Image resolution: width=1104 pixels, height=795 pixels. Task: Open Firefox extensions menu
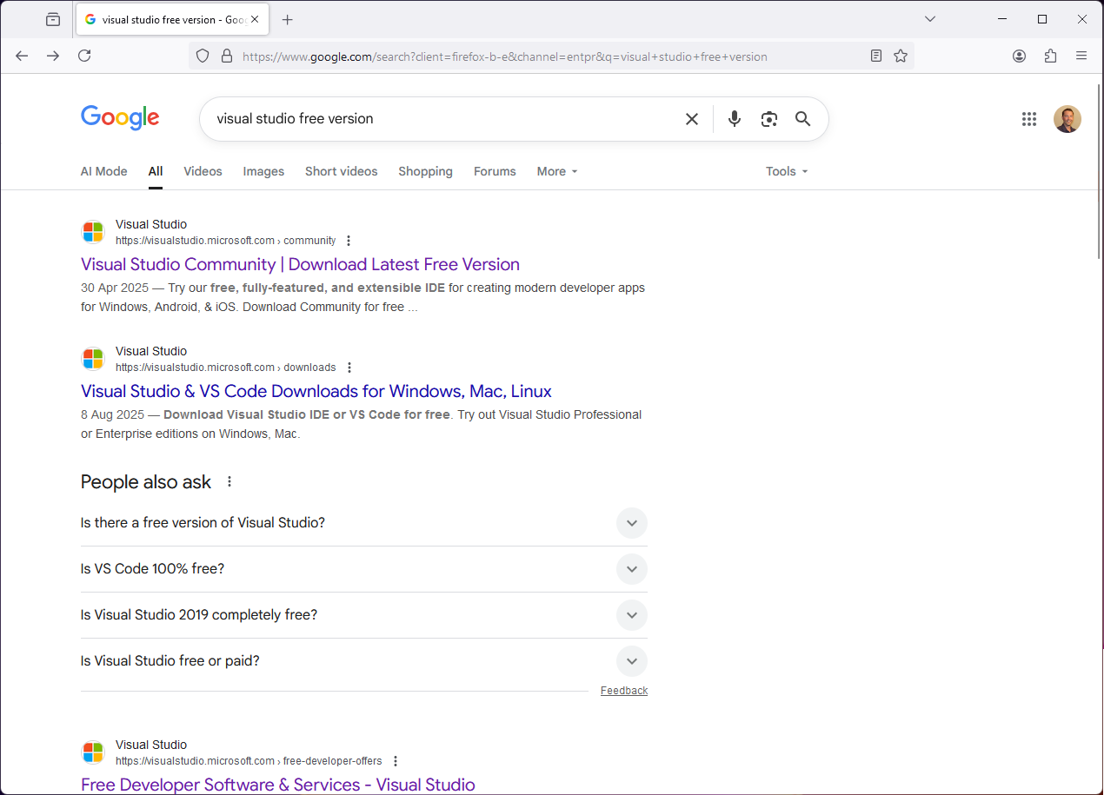[x=1051, y=56]
